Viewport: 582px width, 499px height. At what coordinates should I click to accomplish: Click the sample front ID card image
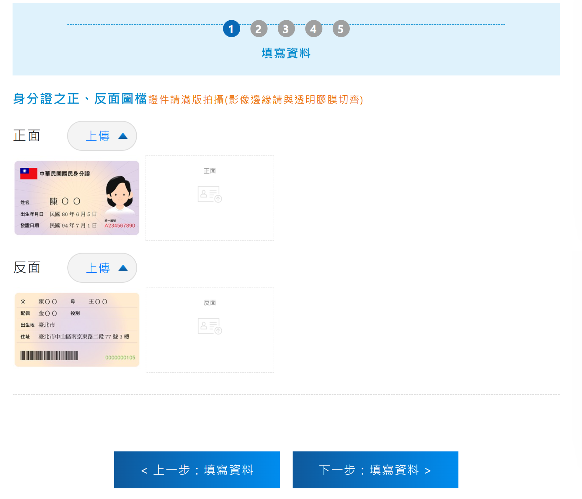pos(77,198)
